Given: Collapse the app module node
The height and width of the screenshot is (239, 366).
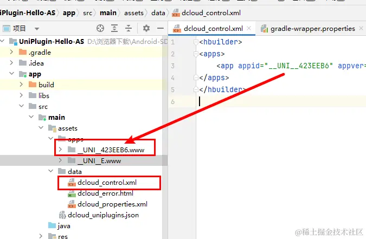Looking at the screenshot, I should coord(11,74).
